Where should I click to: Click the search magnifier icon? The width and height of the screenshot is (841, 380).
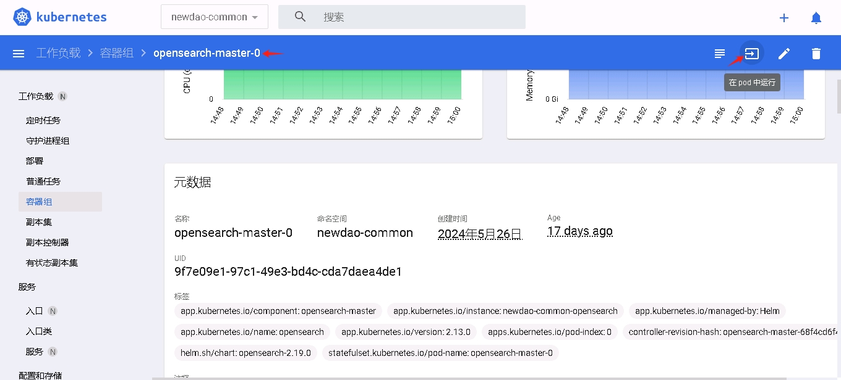[x=301, y=17]
